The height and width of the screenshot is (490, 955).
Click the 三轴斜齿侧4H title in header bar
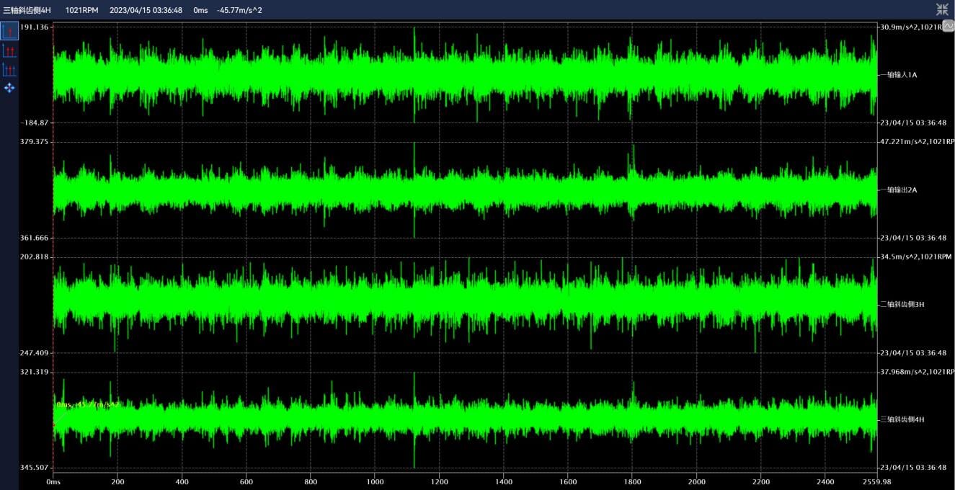tap(27, 10)
